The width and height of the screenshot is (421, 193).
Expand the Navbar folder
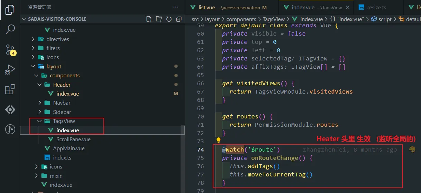pyautogui.click(x=40, y=103)
